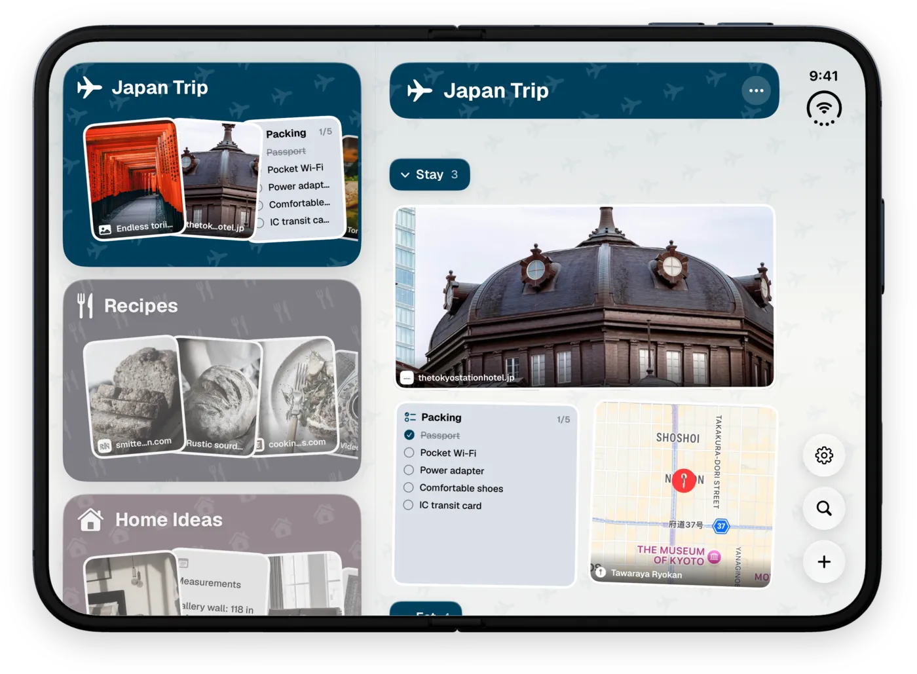
Task: Open settings with the gear icon
Action: point(824,455)
